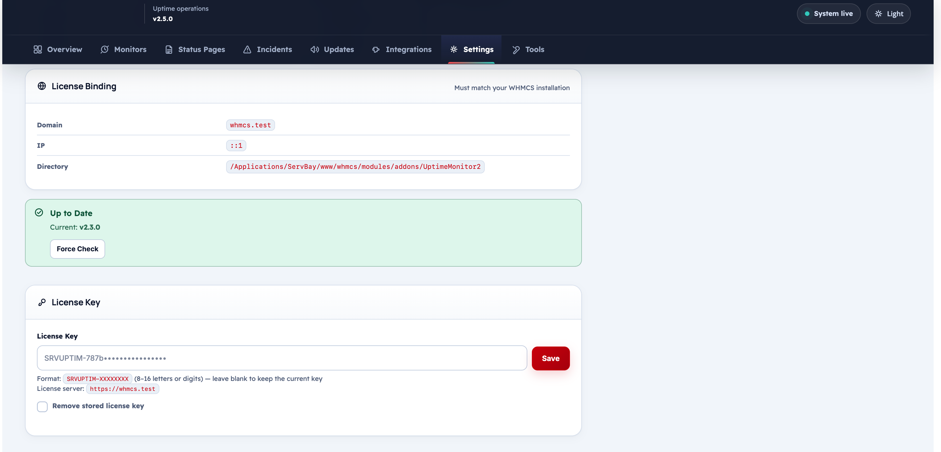Save the license key
This screenshot has width=941, height=452.
tap(551, 358)
